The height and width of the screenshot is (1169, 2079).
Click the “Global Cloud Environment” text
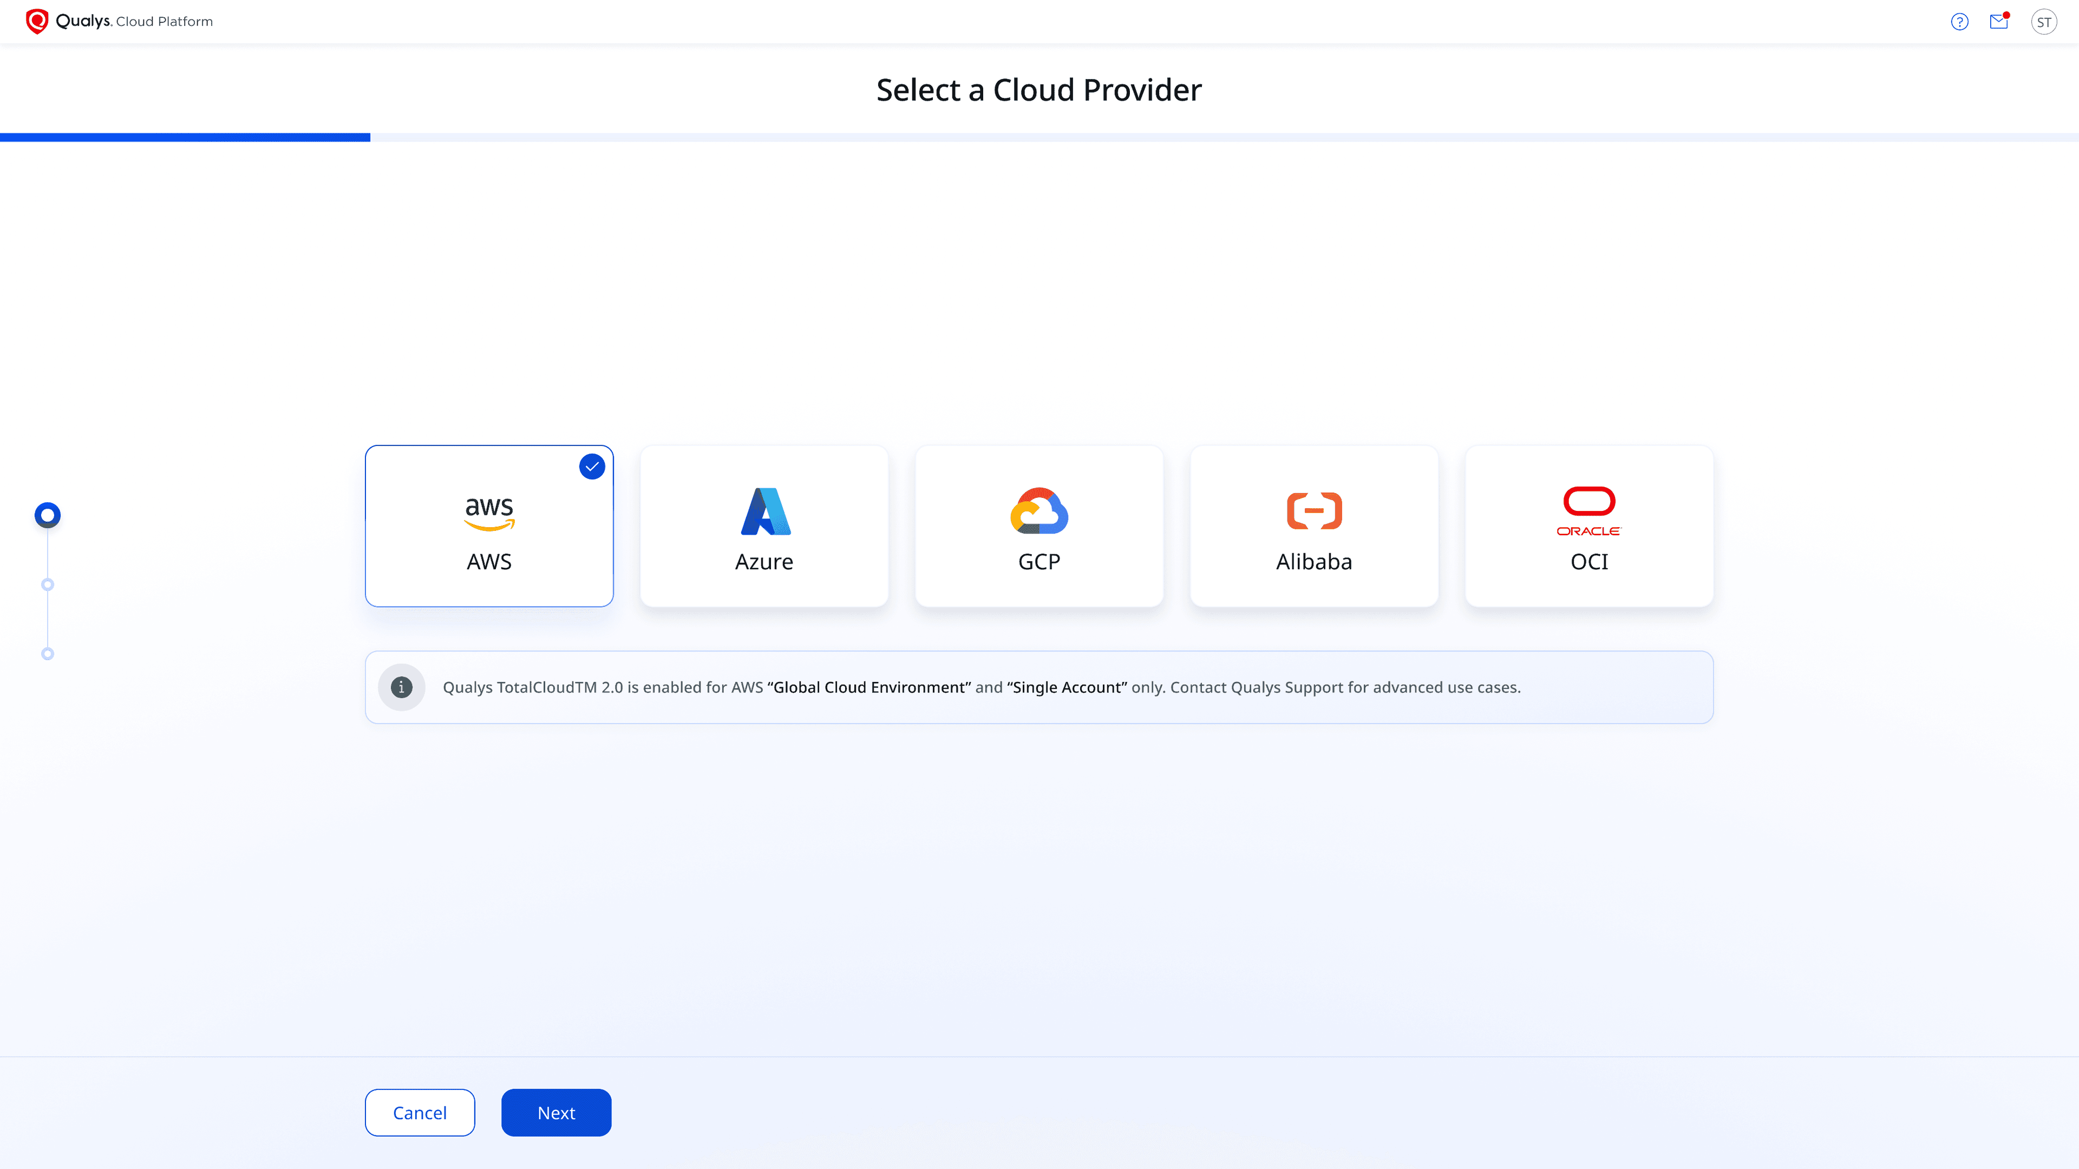pos(869,687)
